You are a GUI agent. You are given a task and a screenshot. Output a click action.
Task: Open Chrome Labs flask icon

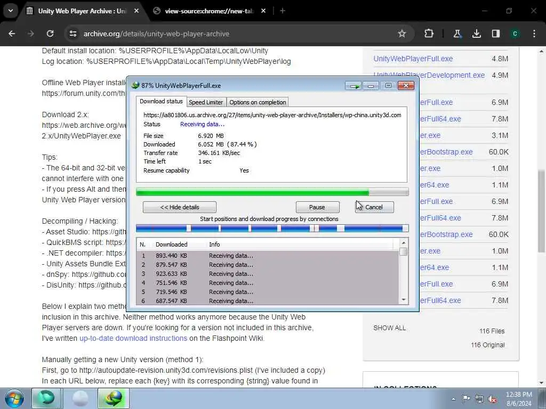click(x=457, y=34)
